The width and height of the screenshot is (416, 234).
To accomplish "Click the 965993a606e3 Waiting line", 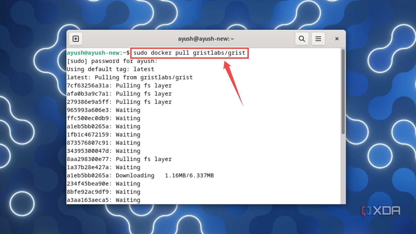I will [104, 110].
